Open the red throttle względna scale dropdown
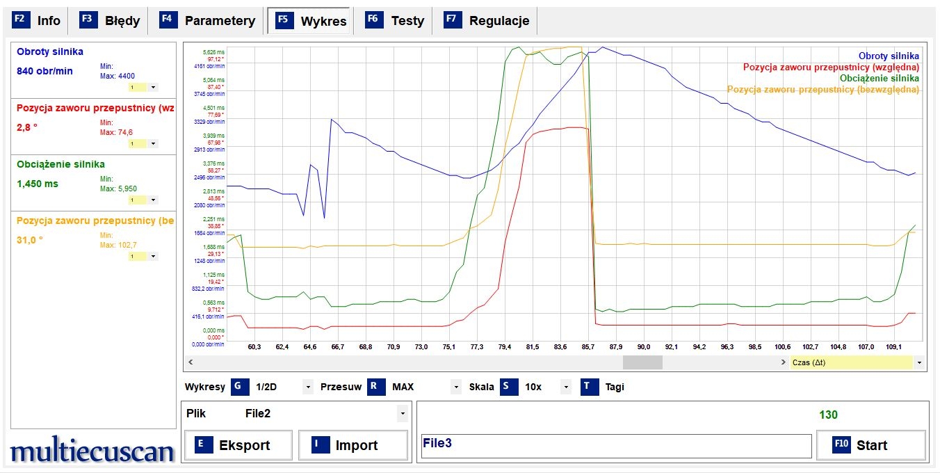Viewport: 940px width, 473px height. click(153, 144)
